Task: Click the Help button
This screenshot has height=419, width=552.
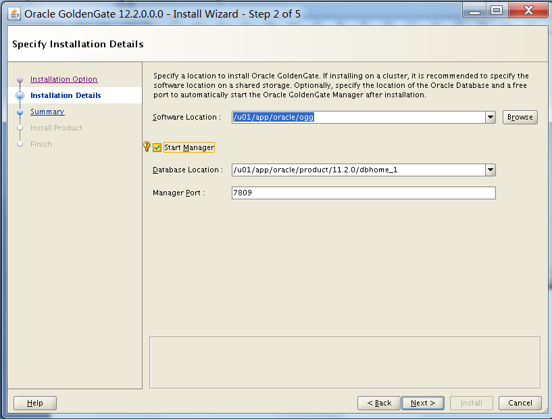Action: [35, 403]
